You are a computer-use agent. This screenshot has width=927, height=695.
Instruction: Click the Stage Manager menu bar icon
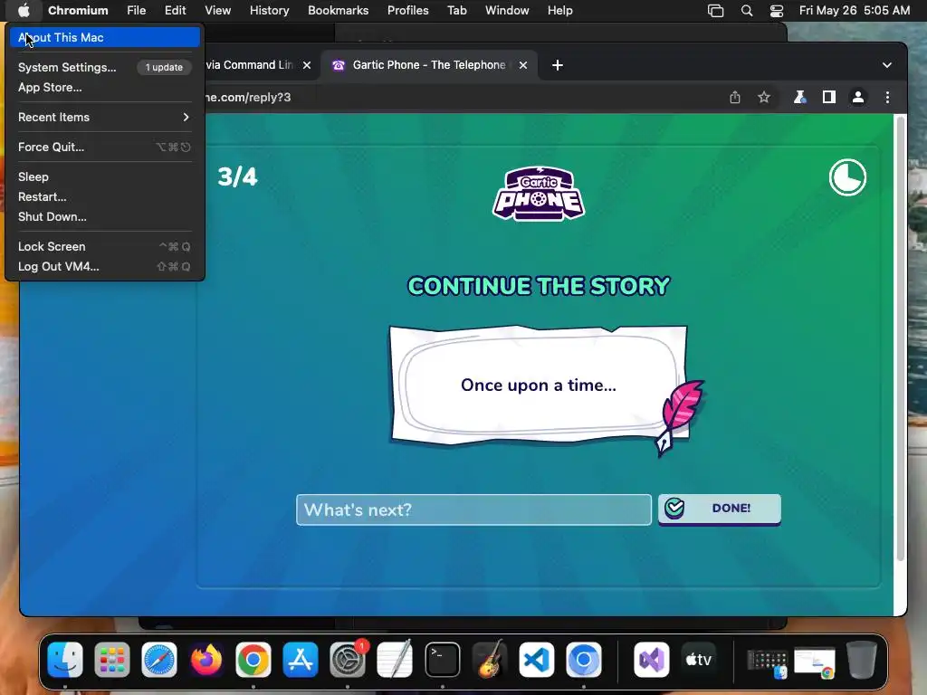715,11
